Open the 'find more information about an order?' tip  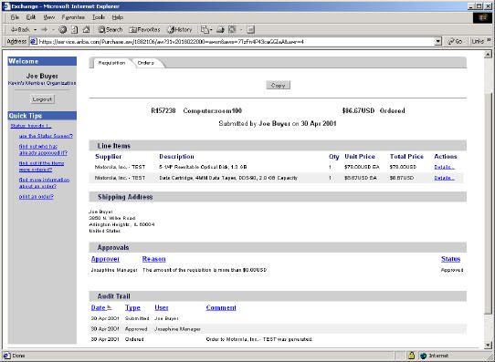[44, 183]
